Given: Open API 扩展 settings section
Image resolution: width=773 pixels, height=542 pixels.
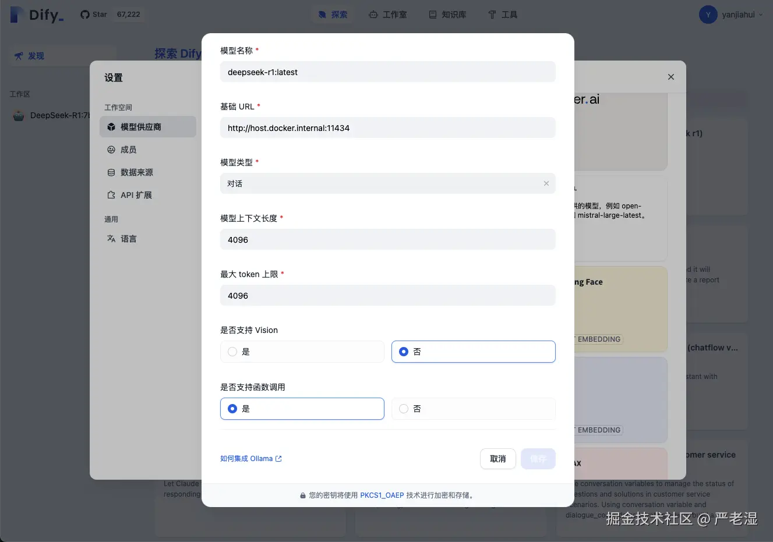Looking at the screenshot, I should click(x=148, y=195).
